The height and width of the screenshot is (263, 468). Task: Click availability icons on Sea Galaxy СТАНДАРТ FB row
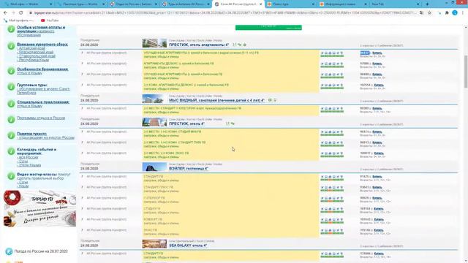[x=332, y=254]
